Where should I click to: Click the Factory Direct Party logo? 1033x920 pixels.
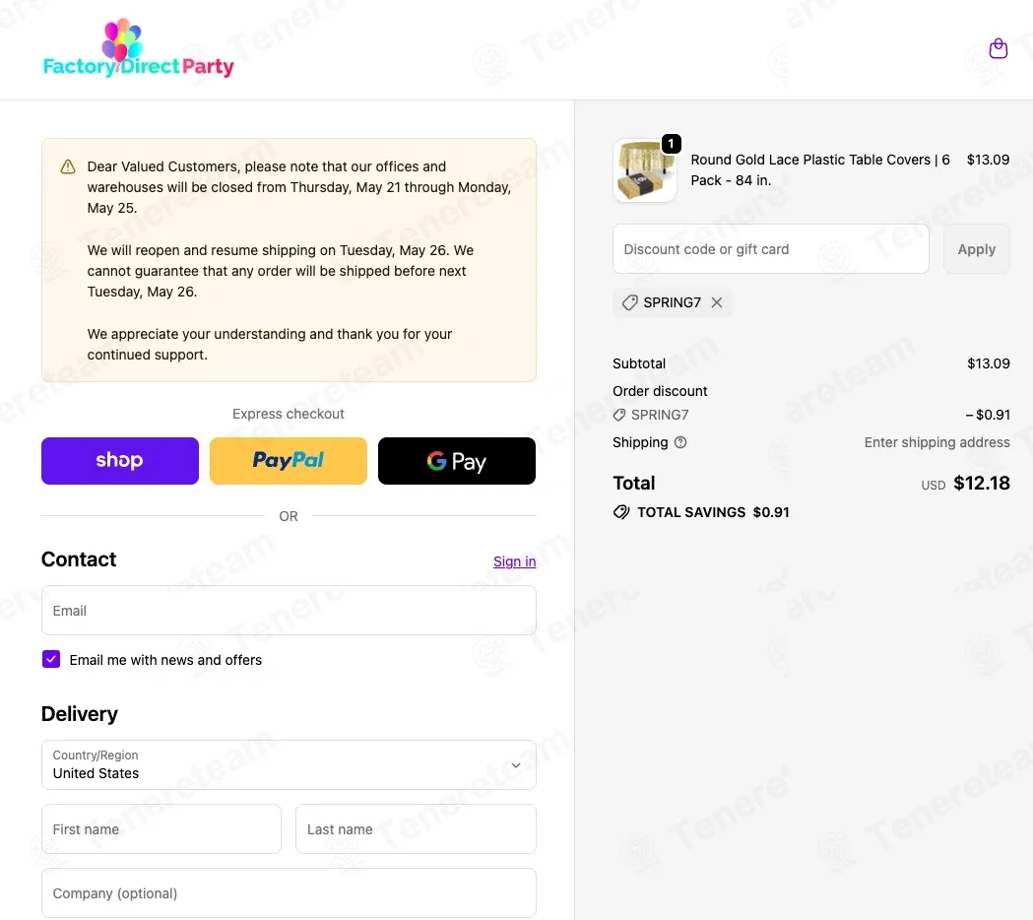click(x=138, y=49)
